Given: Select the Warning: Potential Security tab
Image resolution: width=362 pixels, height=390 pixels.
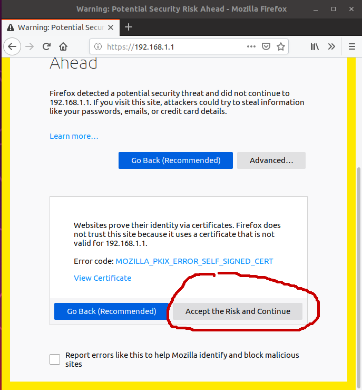Looking at the screenshot, I should click(x=61, y=27).
